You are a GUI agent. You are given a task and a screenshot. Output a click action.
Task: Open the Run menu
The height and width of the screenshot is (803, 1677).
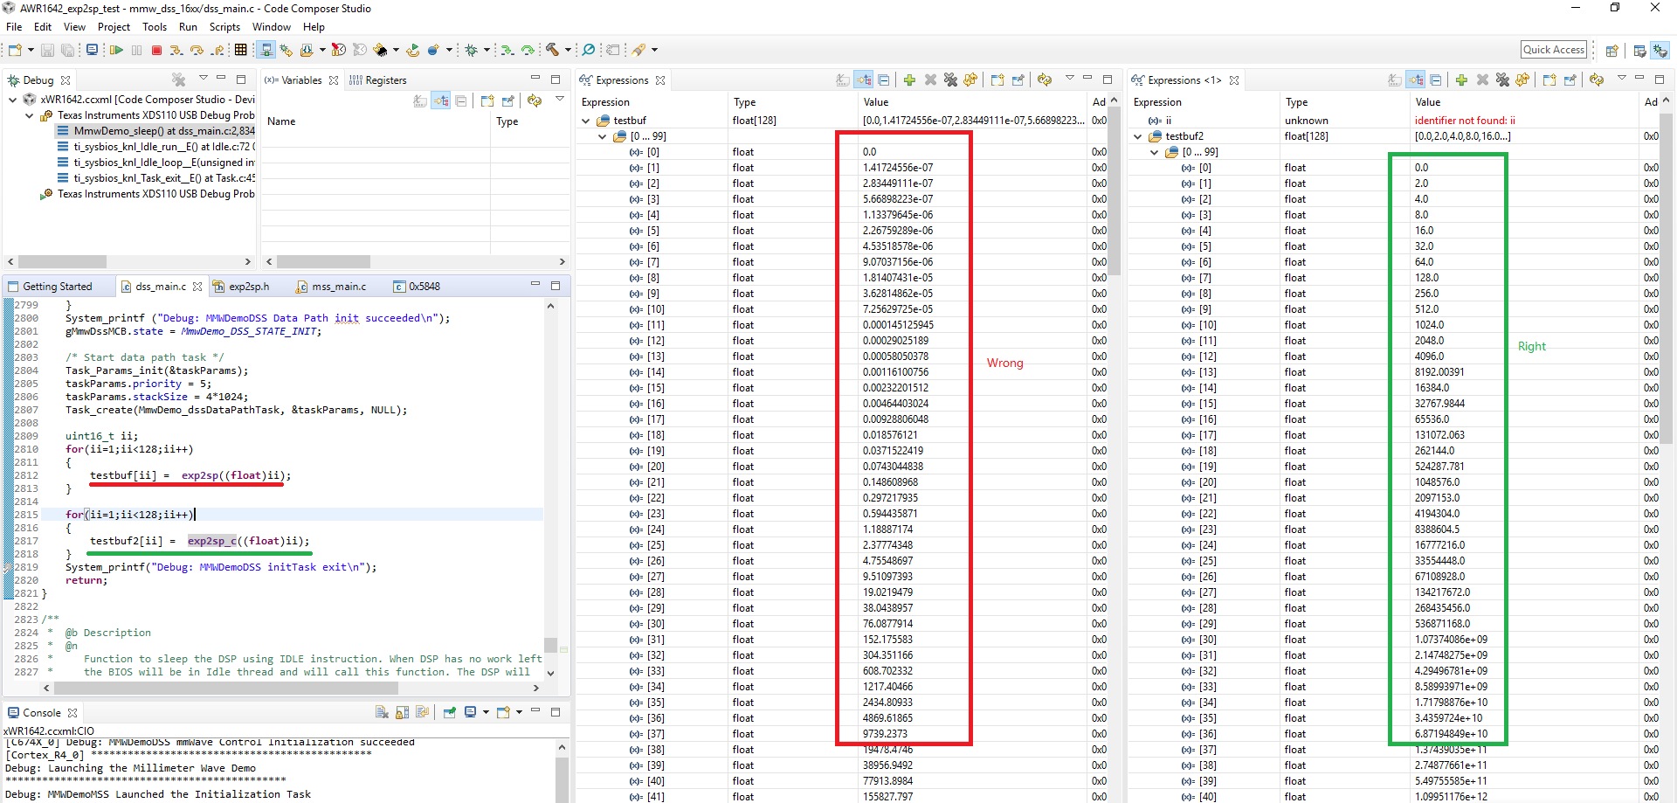[x=188, y=27]
